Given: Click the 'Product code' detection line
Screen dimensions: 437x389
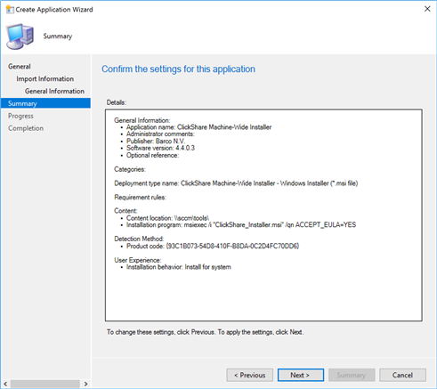Looking at the screenshot, I should tap(213, 246).
